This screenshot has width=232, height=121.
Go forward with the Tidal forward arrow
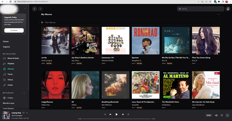(x=40, y=9)
